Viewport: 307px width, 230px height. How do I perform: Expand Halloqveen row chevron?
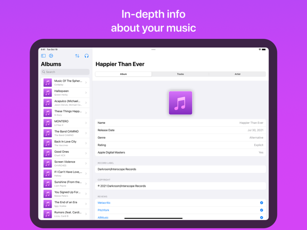[86, 93]
